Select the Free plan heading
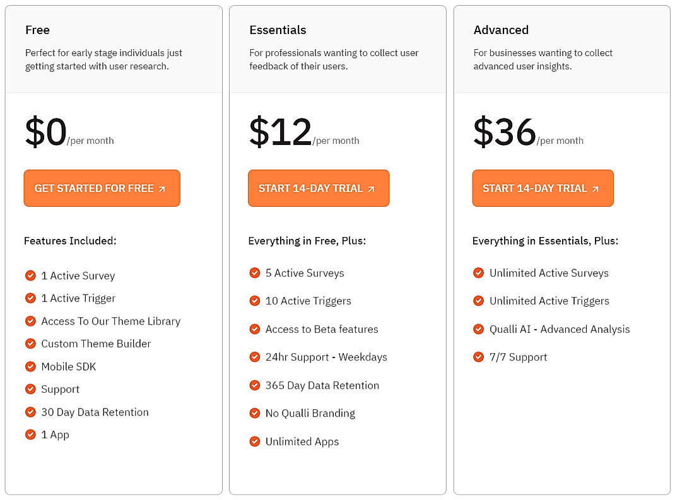Screen dimensions: 675x500 (x=38, y=30)
